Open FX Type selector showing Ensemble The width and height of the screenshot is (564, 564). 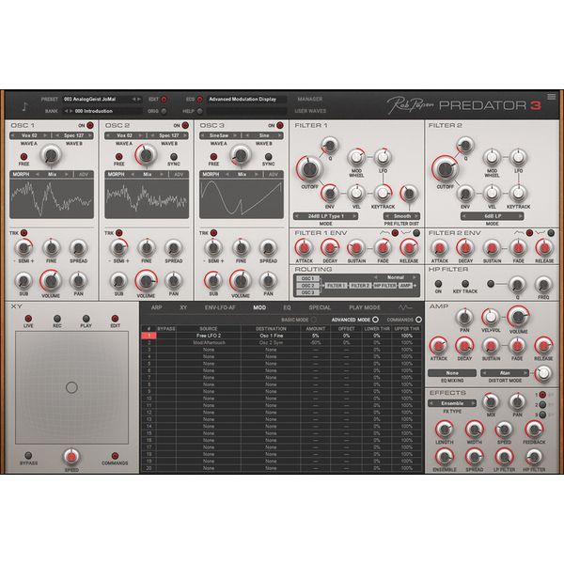[452, 403]
